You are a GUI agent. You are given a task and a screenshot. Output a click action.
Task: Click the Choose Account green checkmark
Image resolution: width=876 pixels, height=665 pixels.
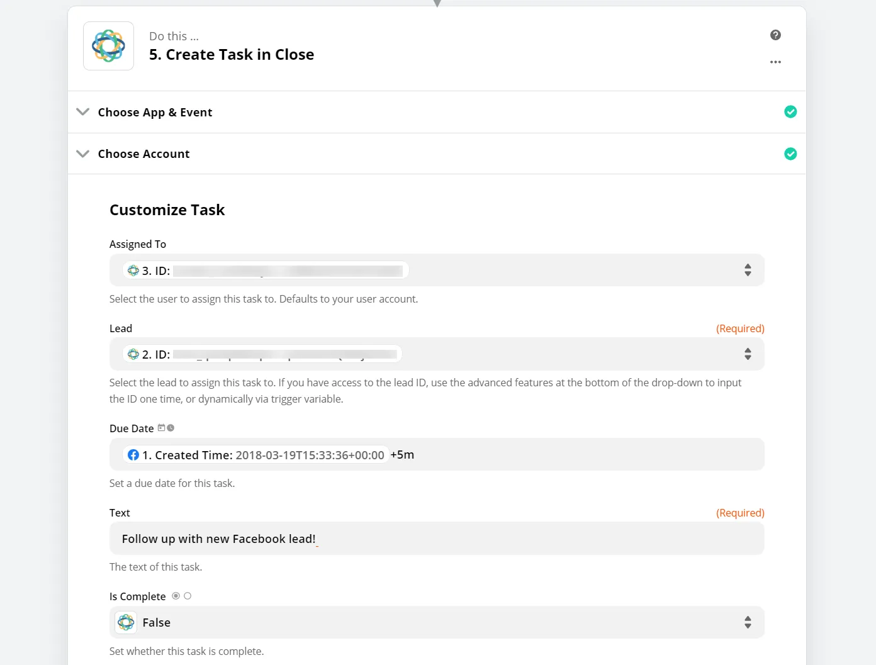point(790,154)
